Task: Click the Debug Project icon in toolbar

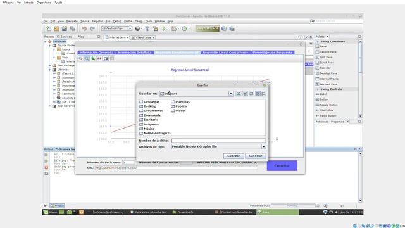Action: coord(175,28)
